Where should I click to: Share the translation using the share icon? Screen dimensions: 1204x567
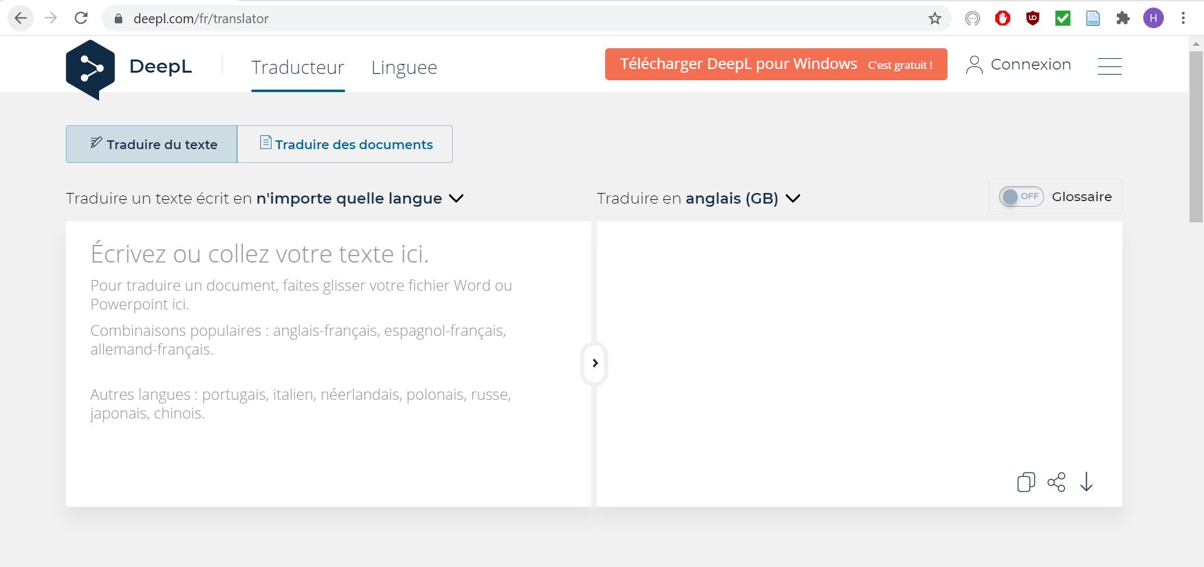click(x=1057, y=482)
